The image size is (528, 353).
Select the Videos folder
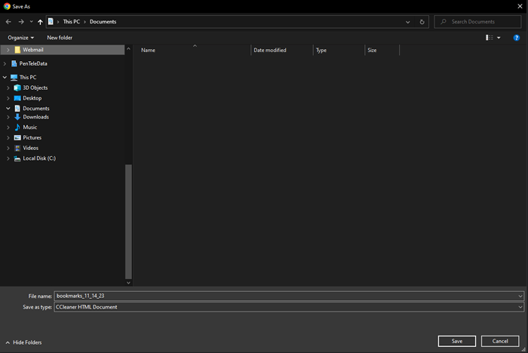click(x=30, y=148)
